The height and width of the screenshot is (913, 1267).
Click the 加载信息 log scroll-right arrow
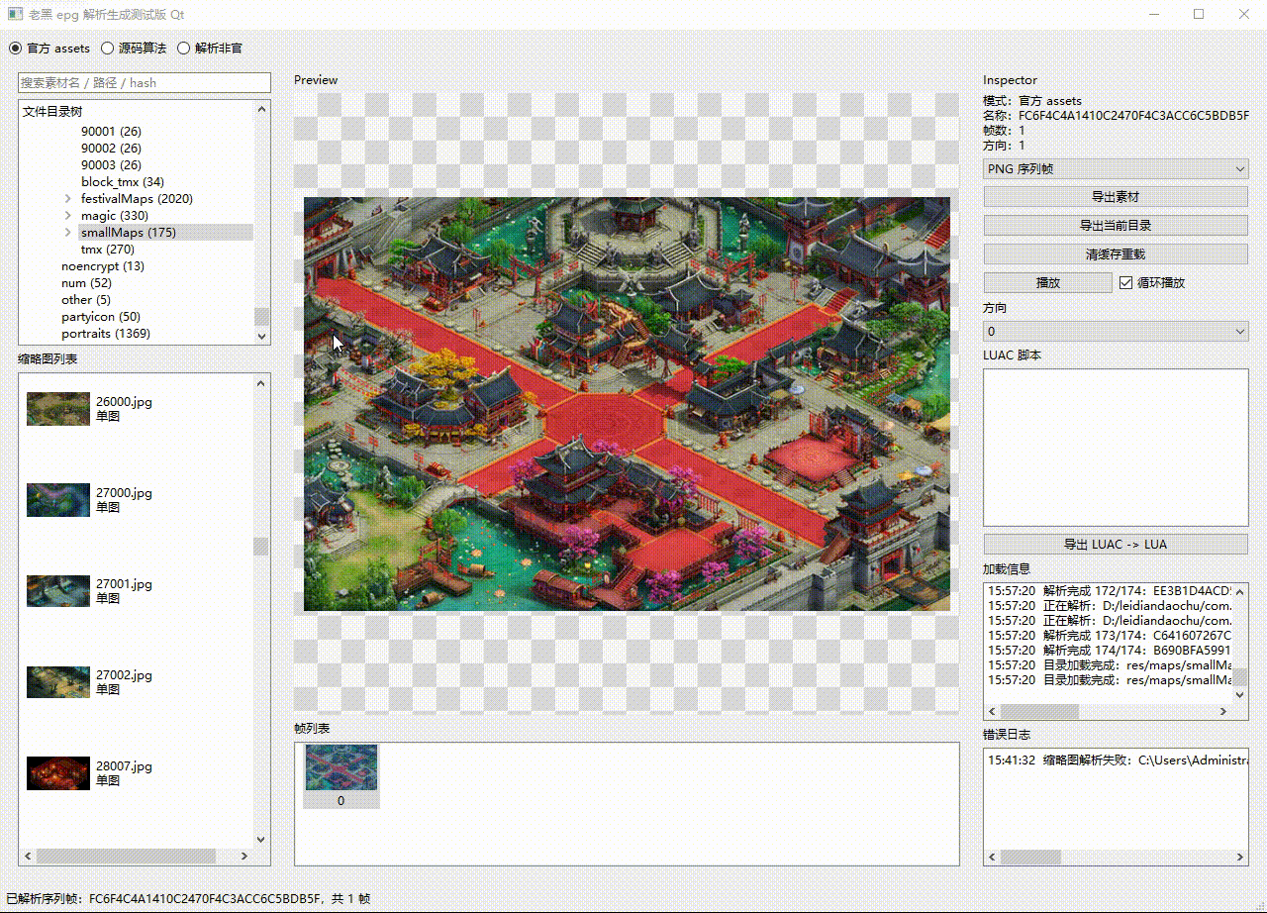[x=1223, y=712]
